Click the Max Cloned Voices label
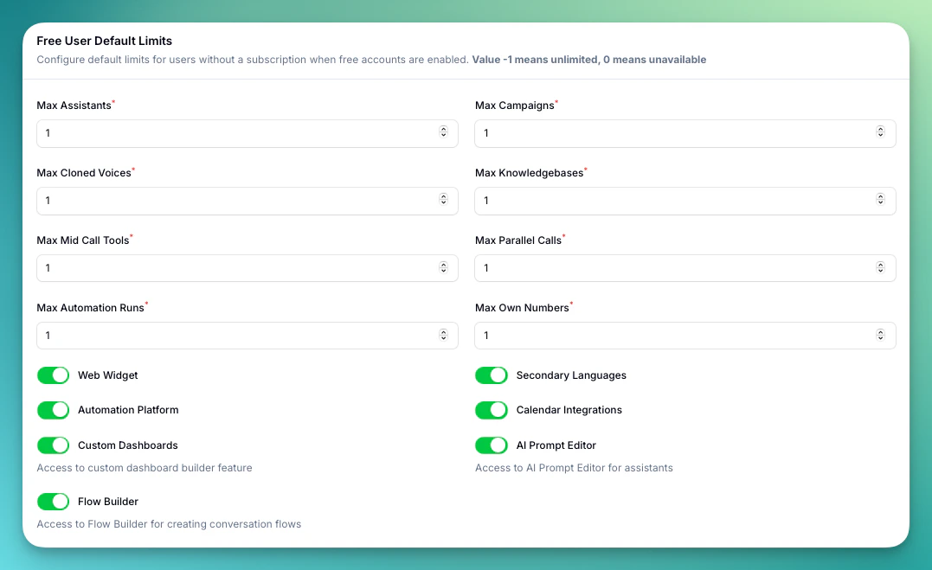The image size is (932, 570). (84, 173)
